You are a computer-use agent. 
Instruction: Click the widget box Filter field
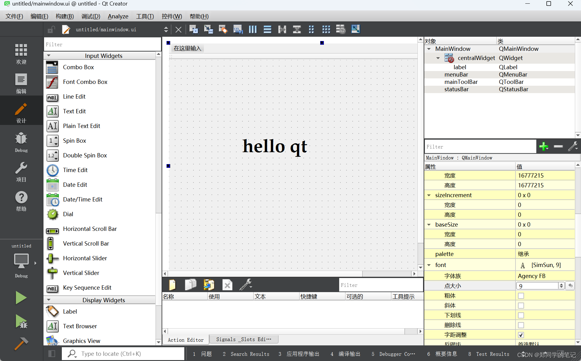(102, 44)
